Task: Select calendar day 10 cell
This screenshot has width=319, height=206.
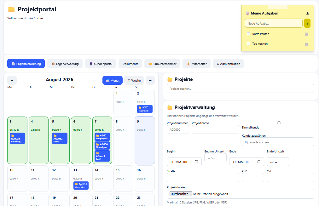Action: tap(17, 179)
